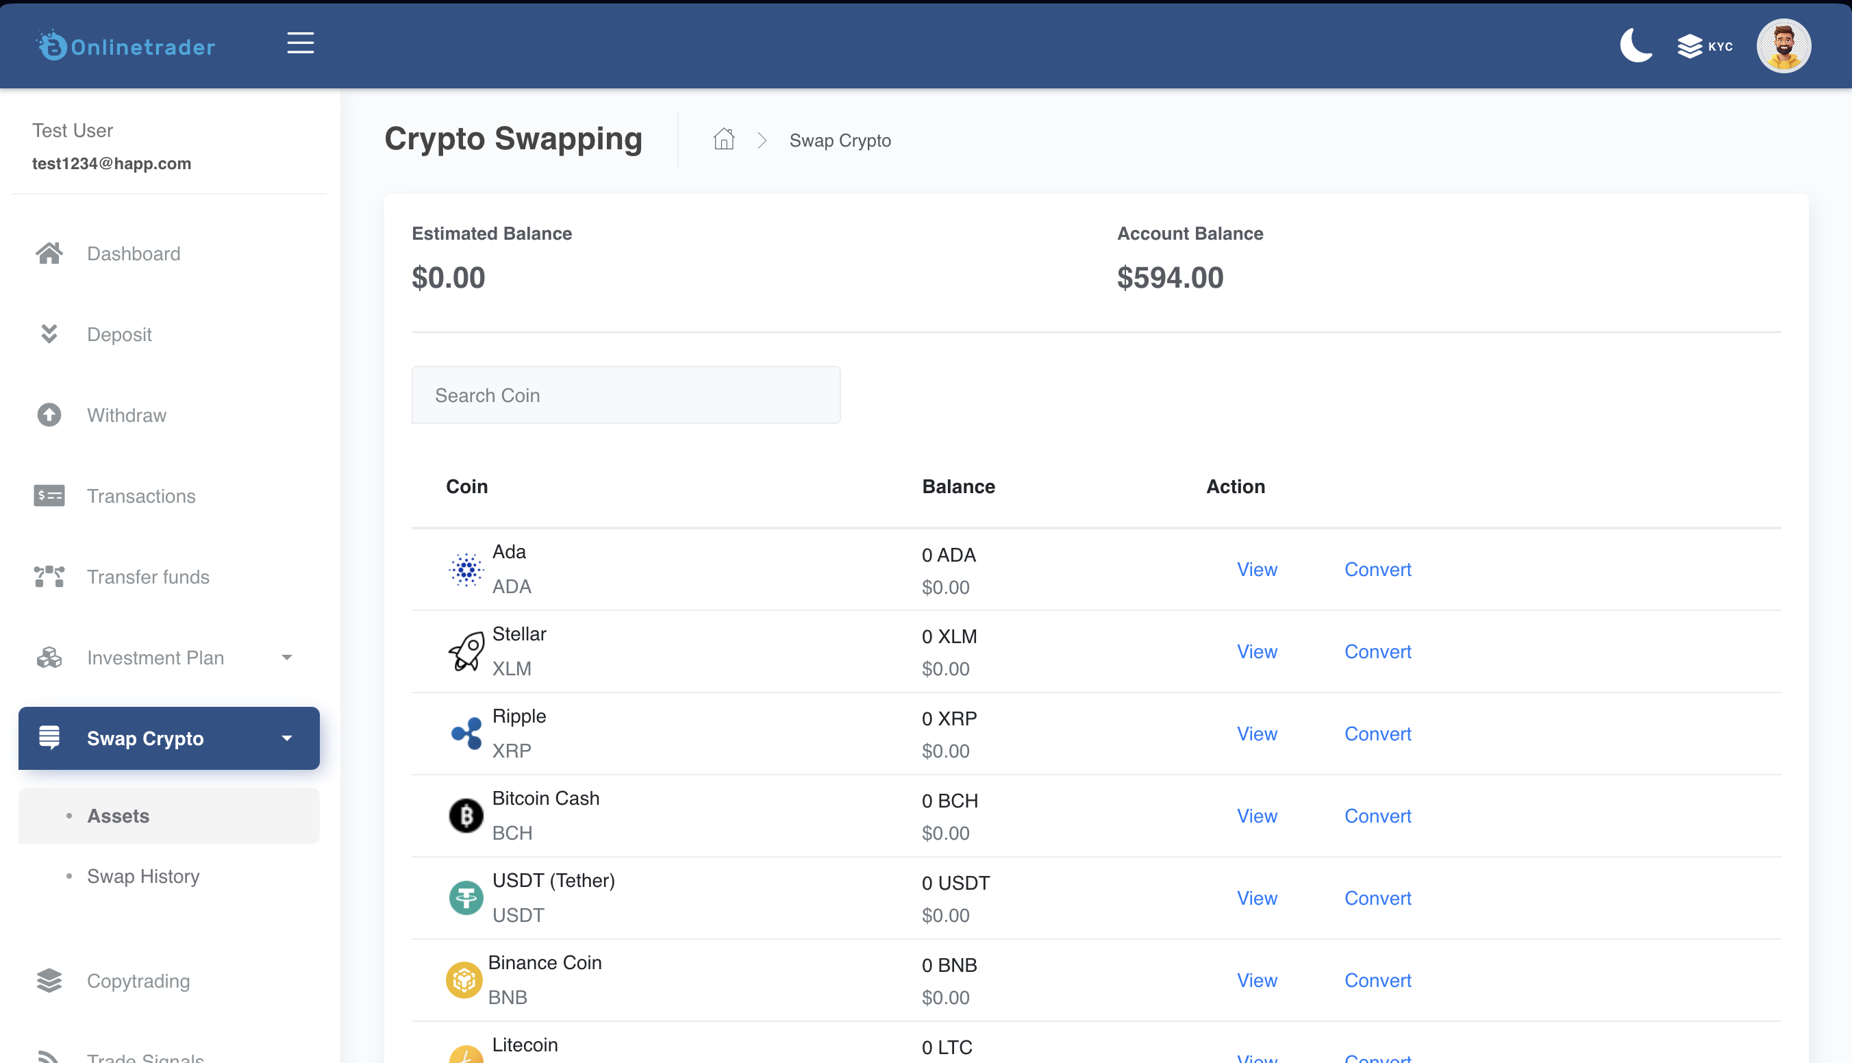Click the Cardano ADA coin logo
Image resolution: width=1852 pixels, height=1063 pixels.
(466, 568)
